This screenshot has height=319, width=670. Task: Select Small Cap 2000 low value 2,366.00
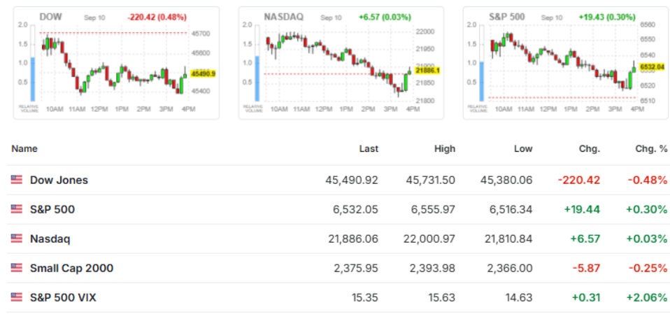tap(510, 268)
